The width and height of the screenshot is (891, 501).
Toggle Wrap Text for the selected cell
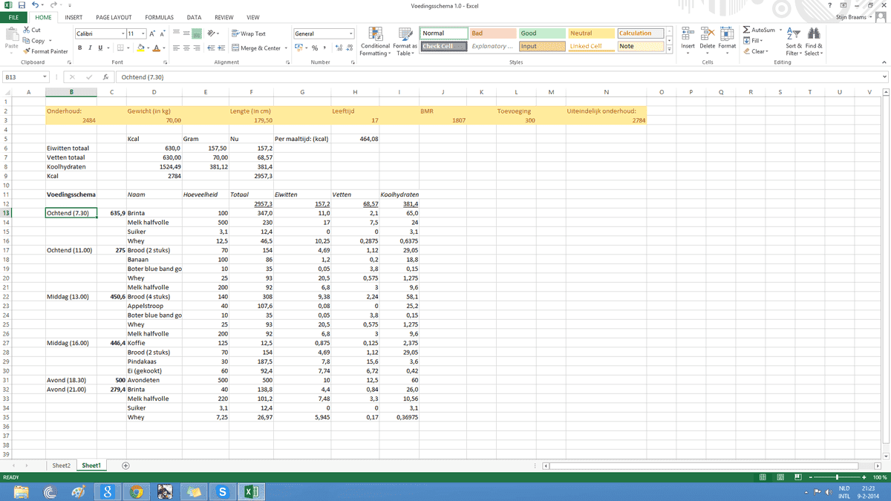click(x=248, y=33)
